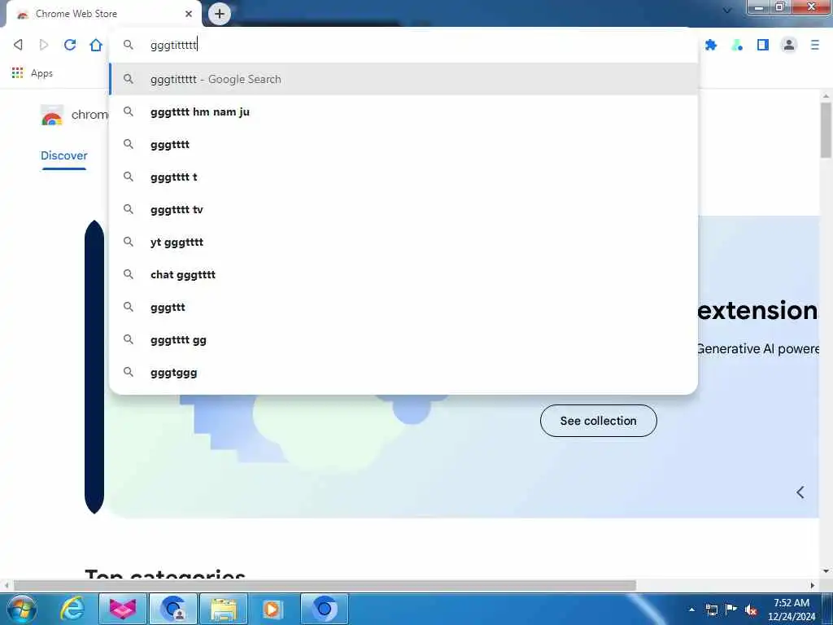Choose the 'gggtttt' suggestion

click(403, 144)
